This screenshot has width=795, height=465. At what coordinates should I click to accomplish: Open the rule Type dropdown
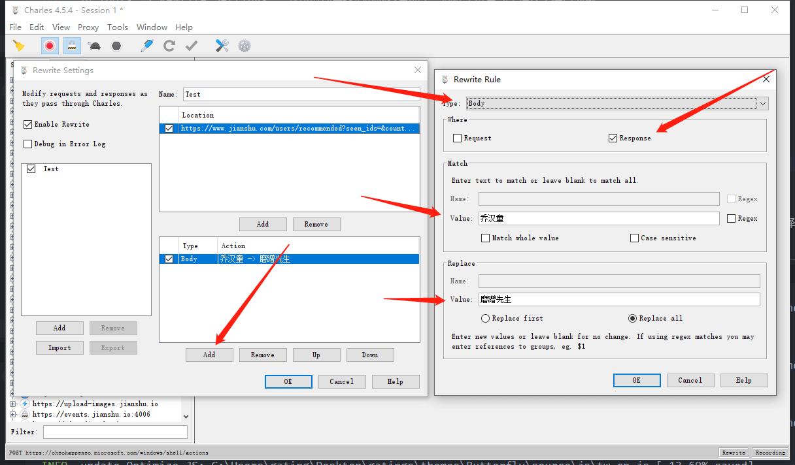pos(762,104)
